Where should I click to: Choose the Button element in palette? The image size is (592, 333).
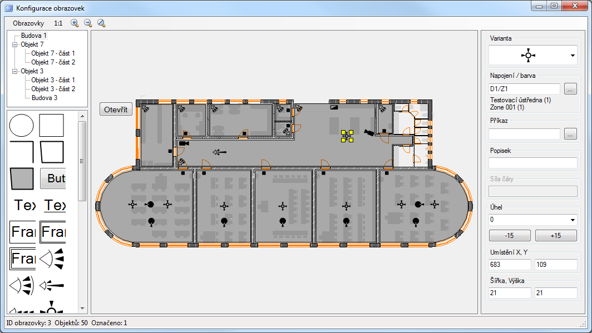(53, 178)
